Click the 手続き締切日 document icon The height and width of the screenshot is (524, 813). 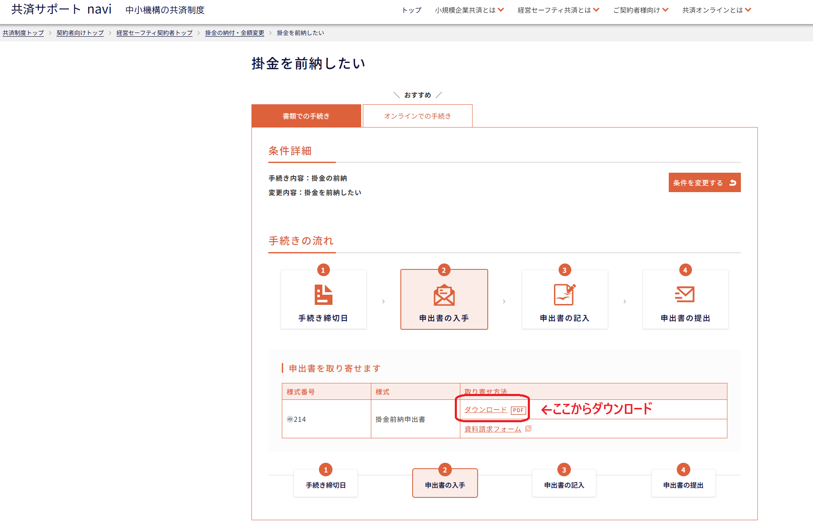[x=323, y=294]
